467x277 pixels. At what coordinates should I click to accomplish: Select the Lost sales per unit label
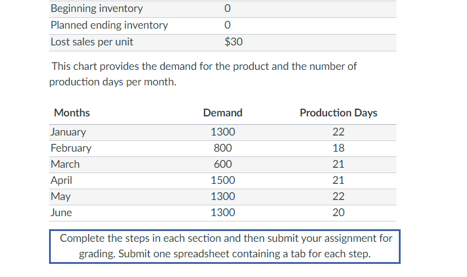click(x=92, y=42)
